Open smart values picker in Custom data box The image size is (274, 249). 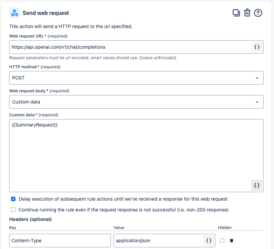(x=256, y=185)
